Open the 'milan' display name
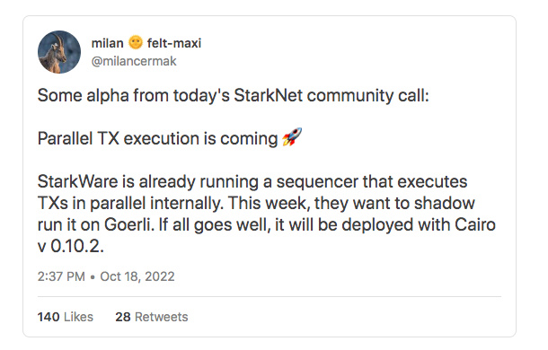The width and height of the screenshot is (548, 350). click(107, 43)
